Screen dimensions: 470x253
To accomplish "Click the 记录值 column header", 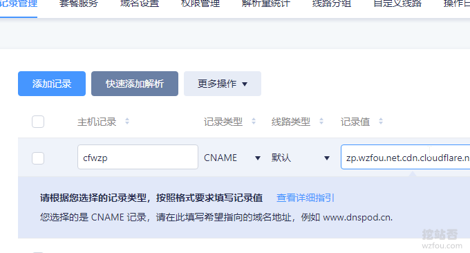I will click(x=355, y=122).
